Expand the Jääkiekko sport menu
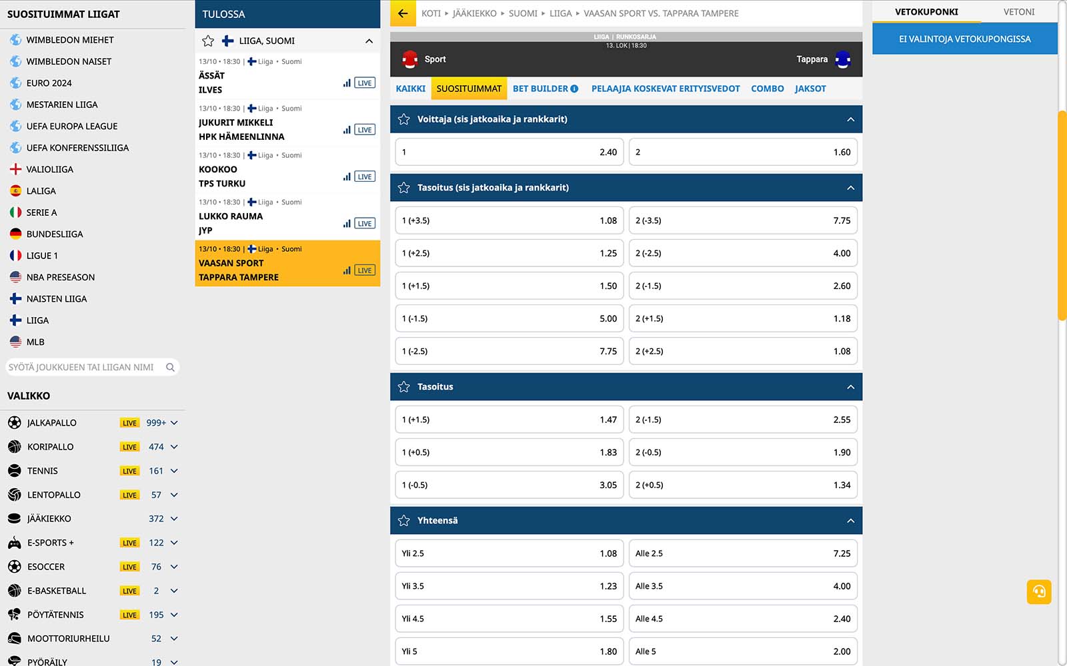The height and width of the screenshot is (666, 1067). tap(174, 519)
